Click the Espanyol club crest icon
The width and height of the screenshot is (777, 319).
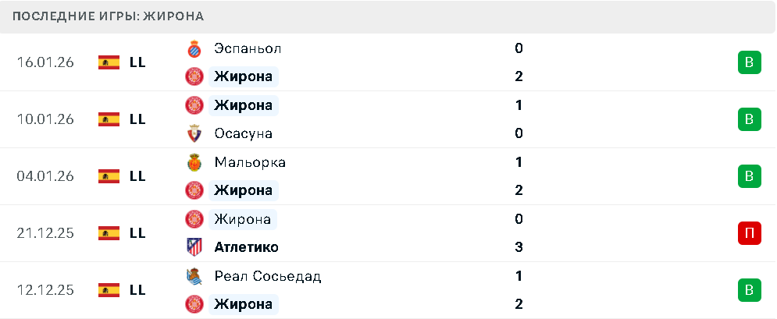(x=194, y=48)
